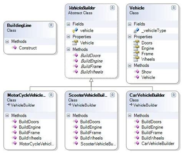Click BuildWheels method icon in CarVehicleBuilder class
This screenshot has width=182, height=153.
137,138
